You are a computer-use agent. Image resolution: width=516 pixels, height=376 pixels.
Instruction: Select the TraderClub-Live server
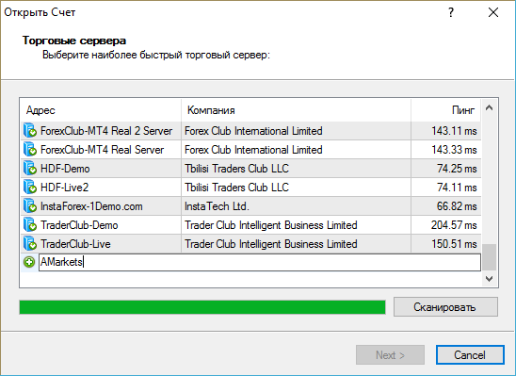click(x=251, y=244)
